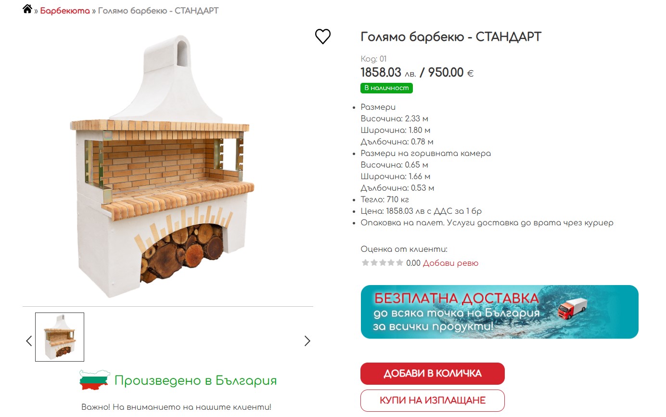Click the red truck in delivery banner
The image size is (666, 417).
pos(572,308)
